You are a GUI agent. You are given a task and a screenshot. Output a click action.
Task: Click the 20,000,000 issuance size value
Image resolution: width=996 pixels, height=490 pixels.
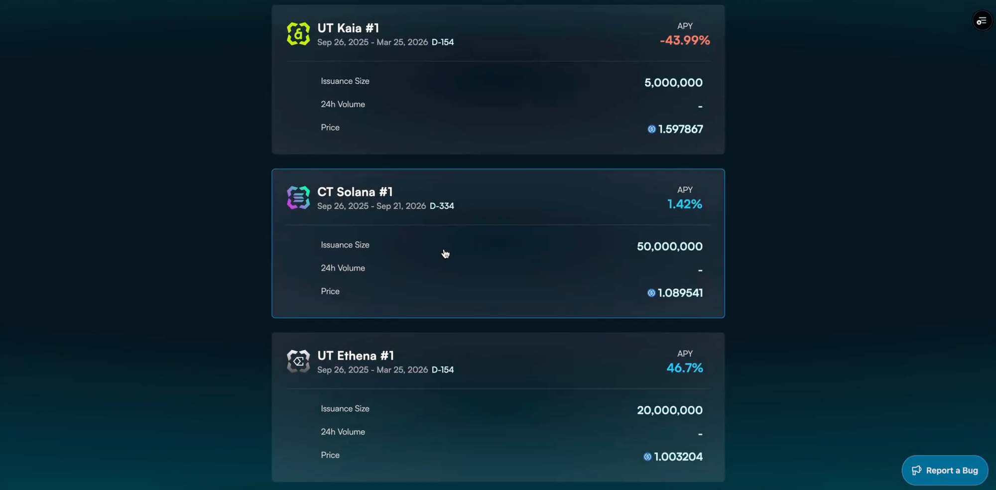pos(669,410)
